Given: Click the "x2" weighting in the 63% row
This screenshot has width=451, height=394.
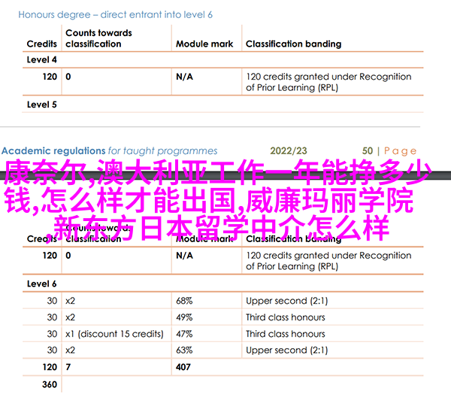Looking at the screenshot, I should (70, 350).
